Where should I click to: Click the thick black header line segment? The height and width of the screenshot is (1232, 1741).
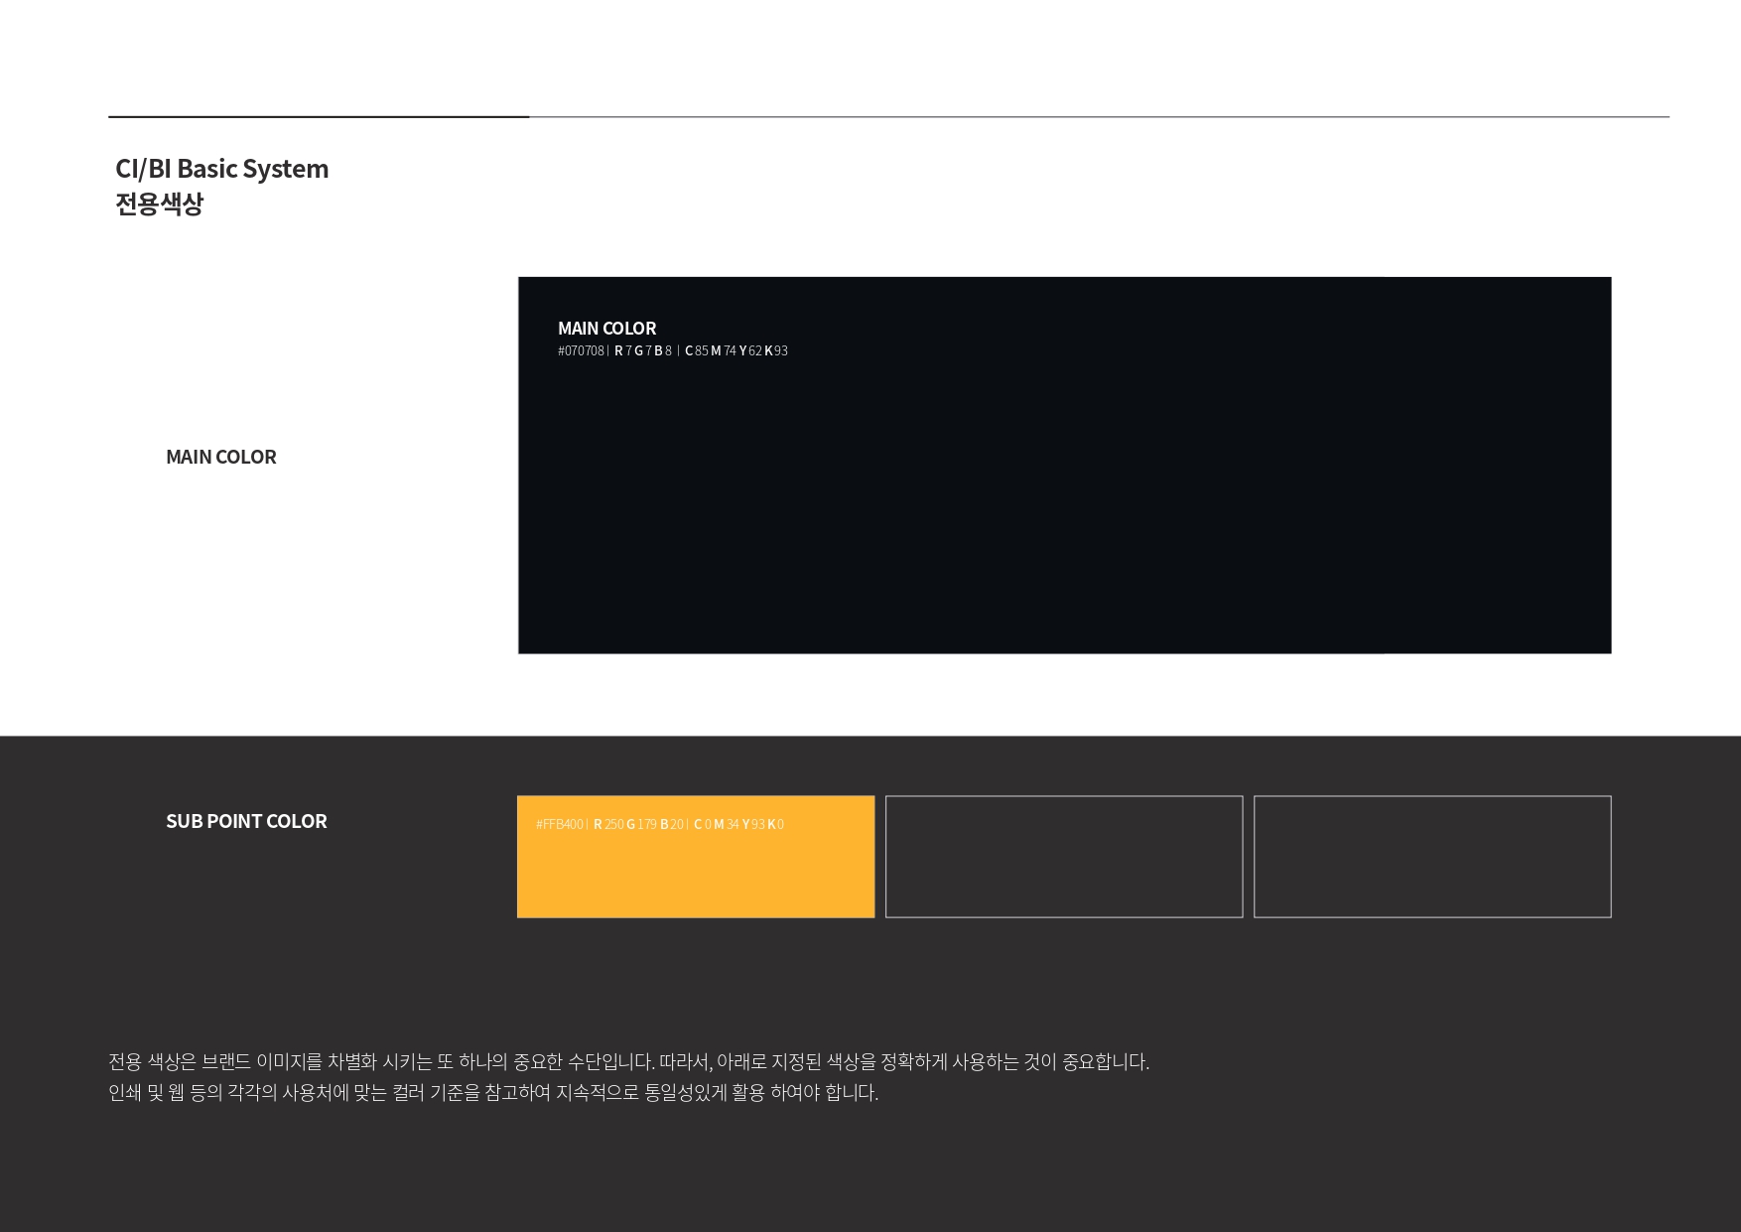point(318,116)
